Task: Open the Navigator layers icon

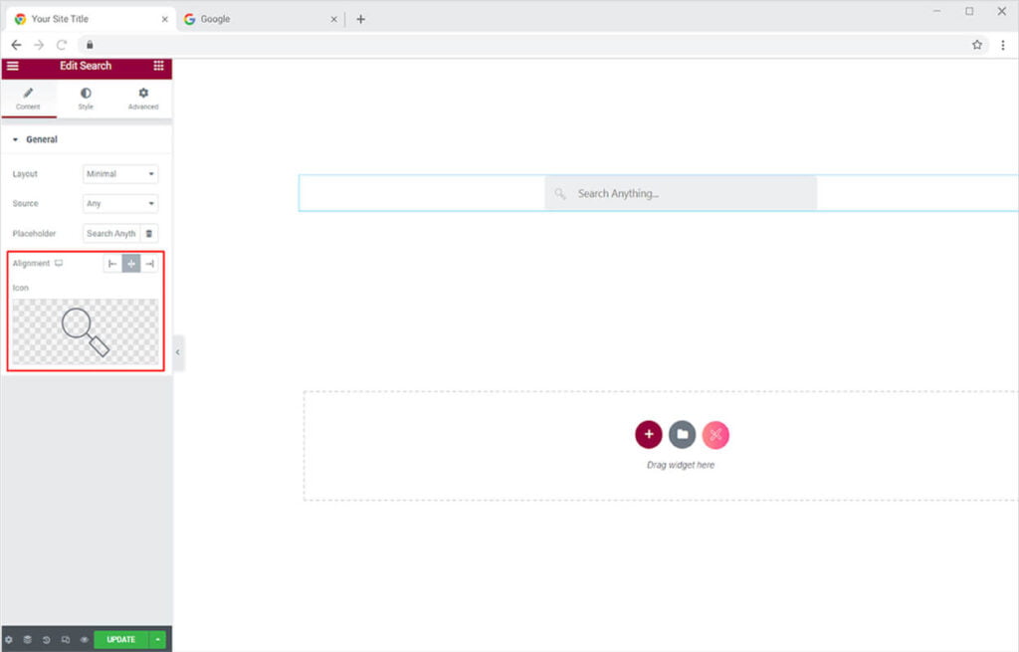Action: coord(28,639)
